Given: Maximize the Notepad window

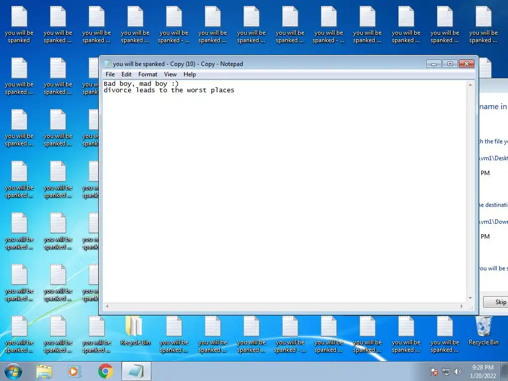Looking at the screenshot, I should coord(450,64).
